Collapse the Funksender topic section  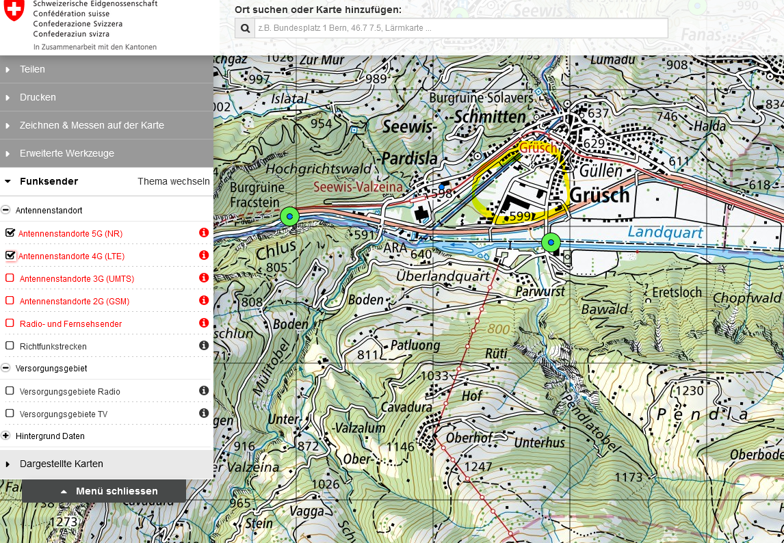pos(49,181)
